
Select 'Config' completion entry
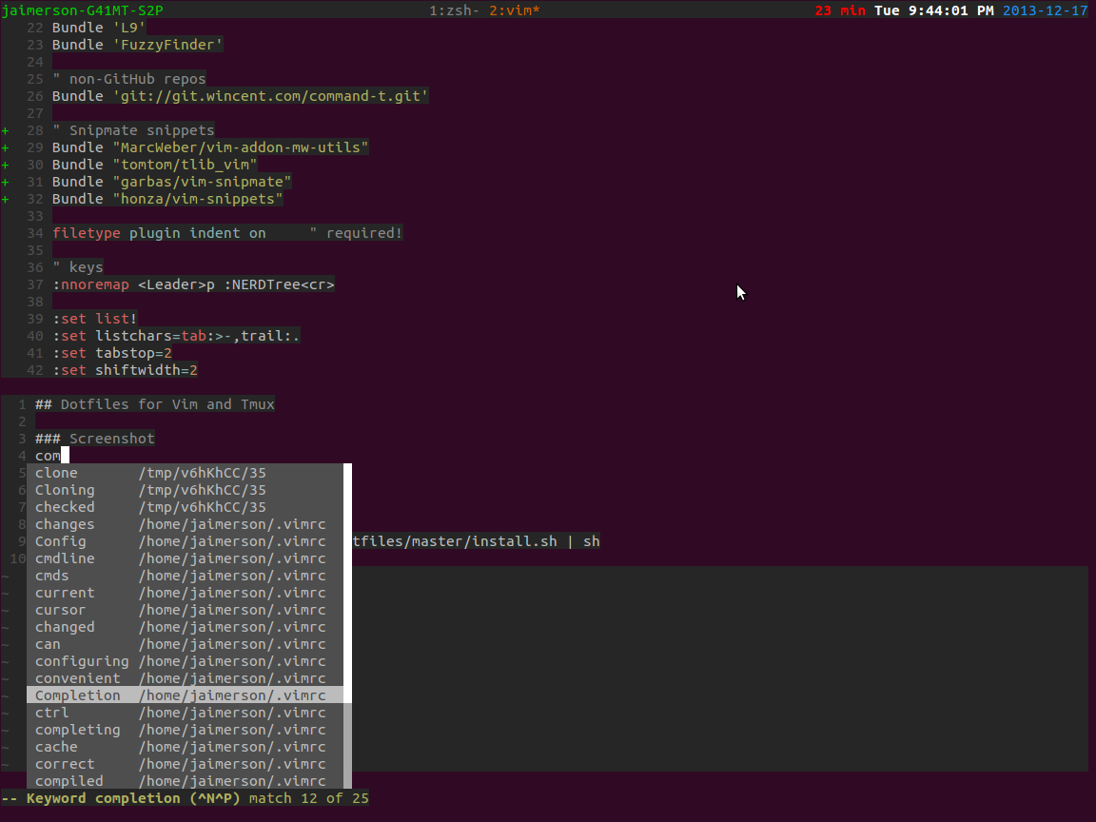(x=186, y=541)
